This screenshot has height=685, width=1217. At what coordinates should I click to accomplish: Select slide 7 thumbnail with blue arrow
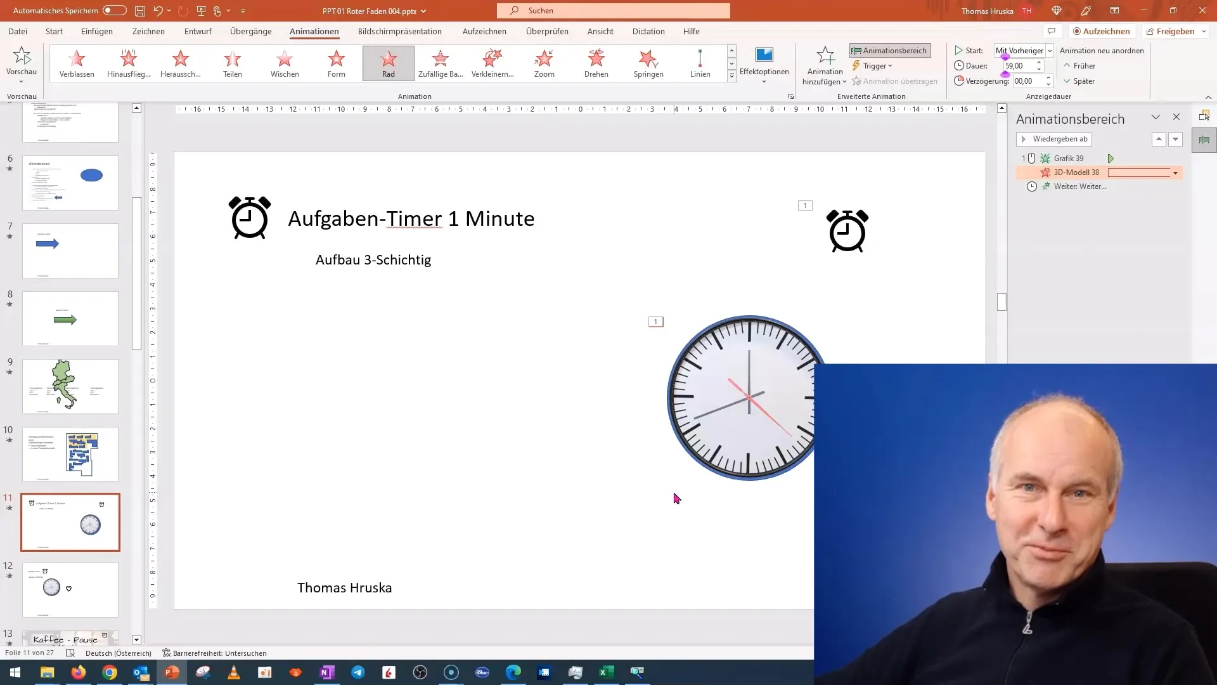tap(70, 251)
